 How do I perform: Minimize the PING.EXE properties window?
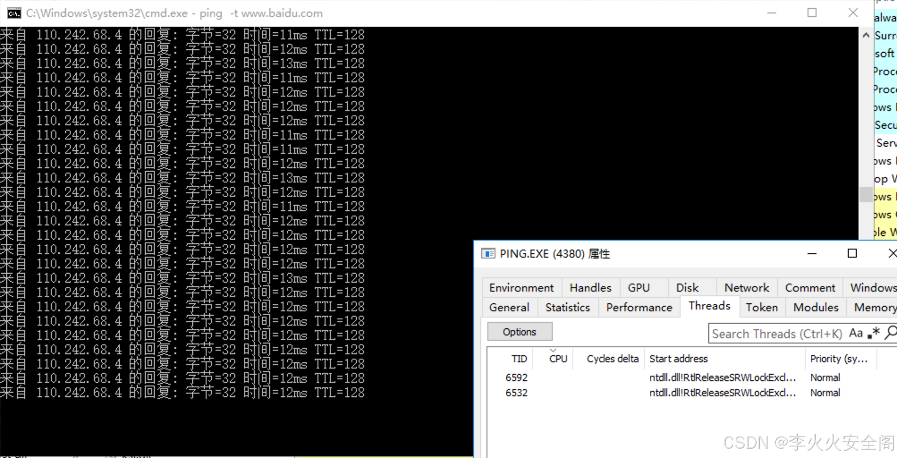tap(812, 254)
